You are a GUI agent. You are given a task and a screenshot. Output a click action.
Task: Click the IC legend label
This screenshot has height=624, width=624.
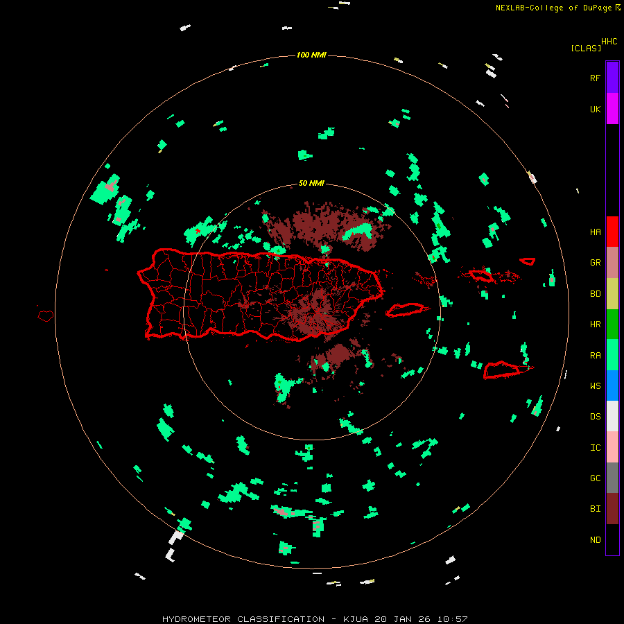click(595, 448)
